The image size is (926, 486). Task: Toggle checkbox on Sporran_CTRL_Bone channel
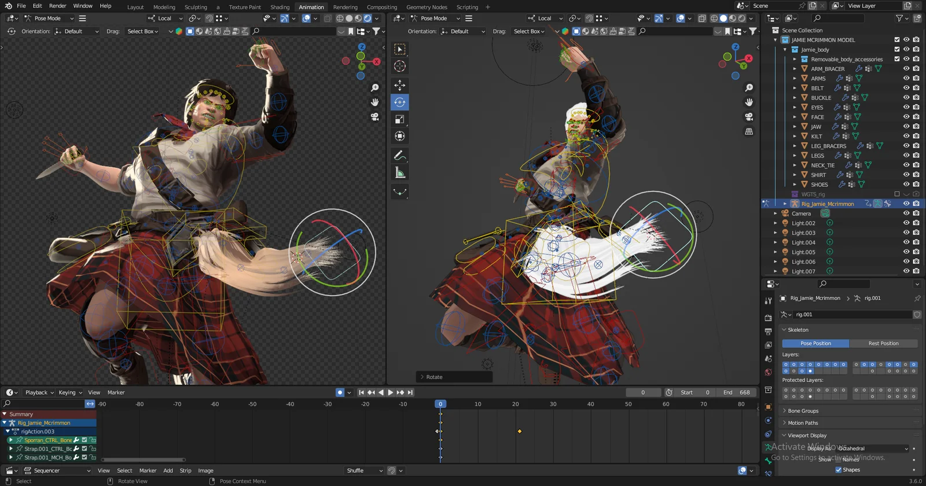tap(84, 440)
